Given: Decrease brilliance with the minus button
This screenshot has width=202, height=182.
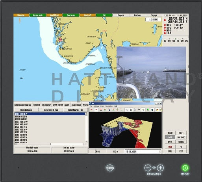Looking at the screenshot, I should pyautogui.click(x=148, y=168).
